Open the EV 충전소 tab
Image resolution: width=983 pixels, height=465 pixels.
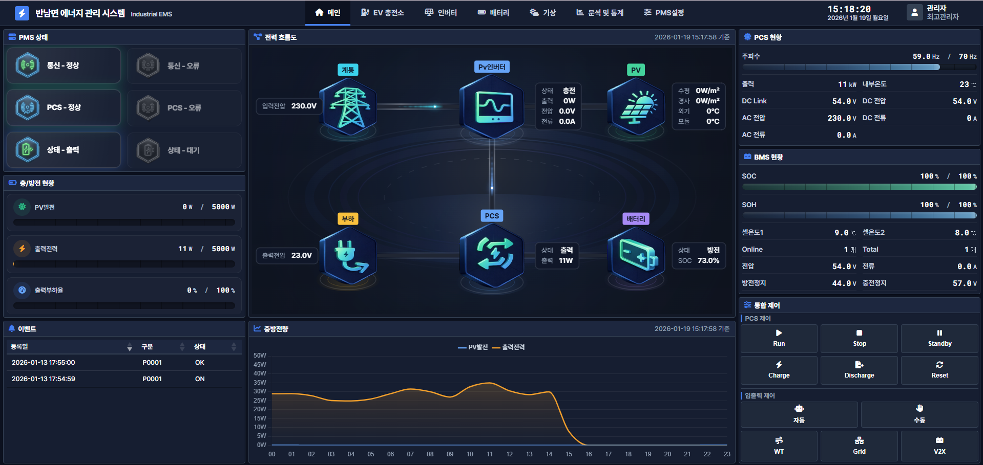(x=383, y=13)
